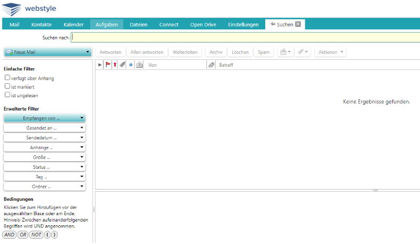
Task: Insert the NOT condition
Action: (36, 234)
